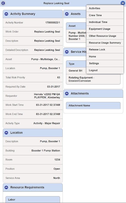Select Crew Time menu item
This screenshot has width=126, height=203.
[105, 15]
